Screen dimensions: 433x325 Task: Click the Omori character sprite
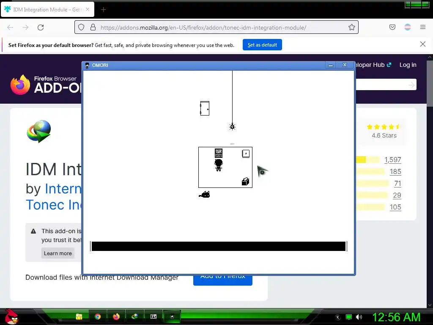(219, 165)
